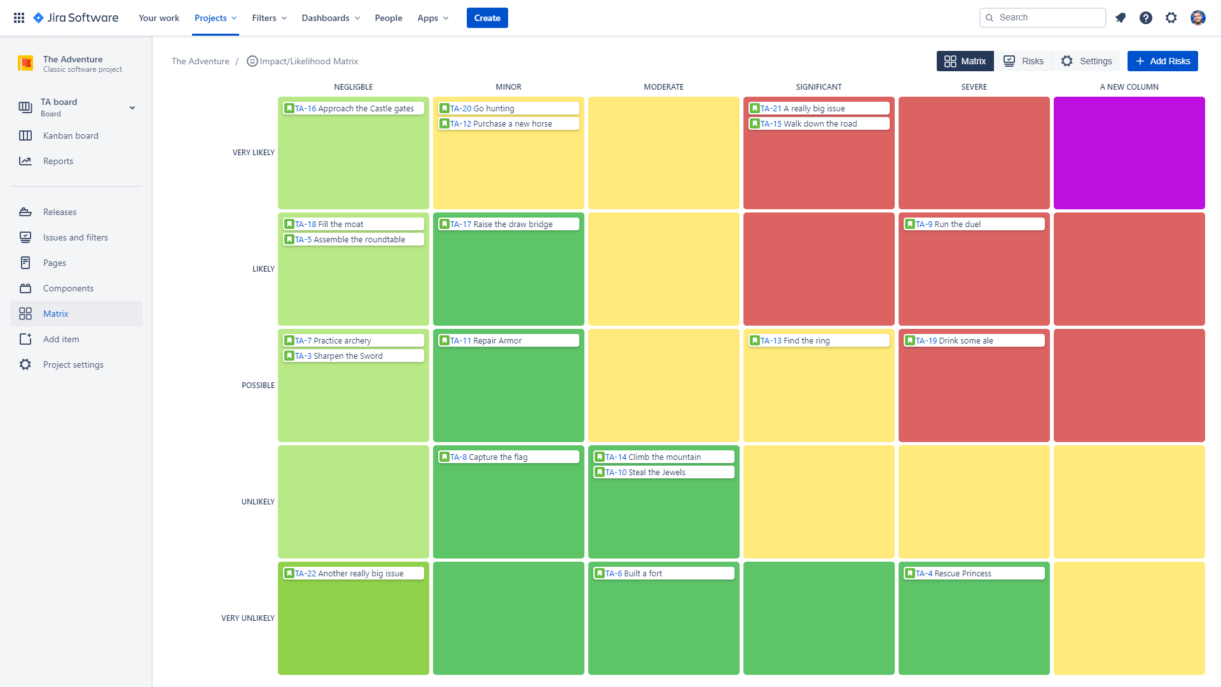
Task: Click the Add Risks button
Action: [1162, 61]
